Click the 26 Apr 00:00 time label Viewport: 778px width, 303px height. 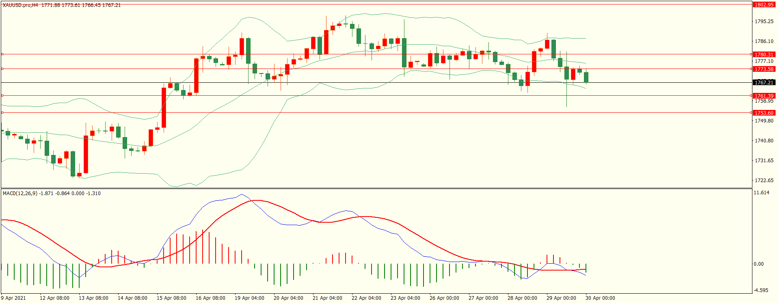(444, 298)
